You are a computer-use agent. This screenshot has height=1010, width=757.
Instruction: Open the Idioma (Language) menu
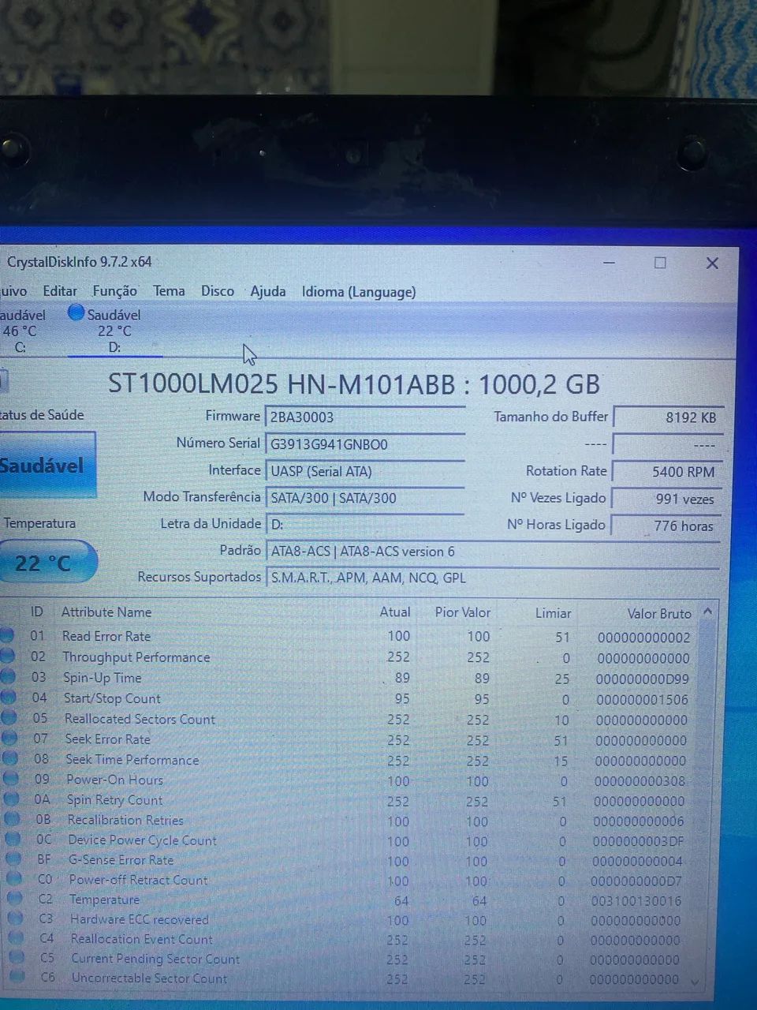[x=359, y=292]
